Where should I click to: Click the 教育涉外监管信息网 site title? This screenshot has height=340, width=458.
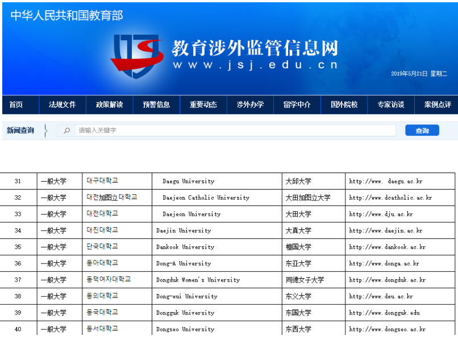(255, 48)
